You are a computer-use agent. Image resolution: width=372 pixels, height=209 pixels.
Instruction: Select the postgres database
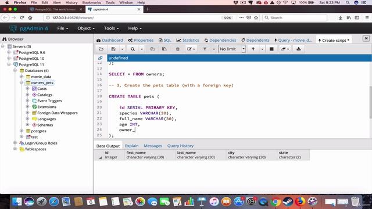(x=38, y=131)
